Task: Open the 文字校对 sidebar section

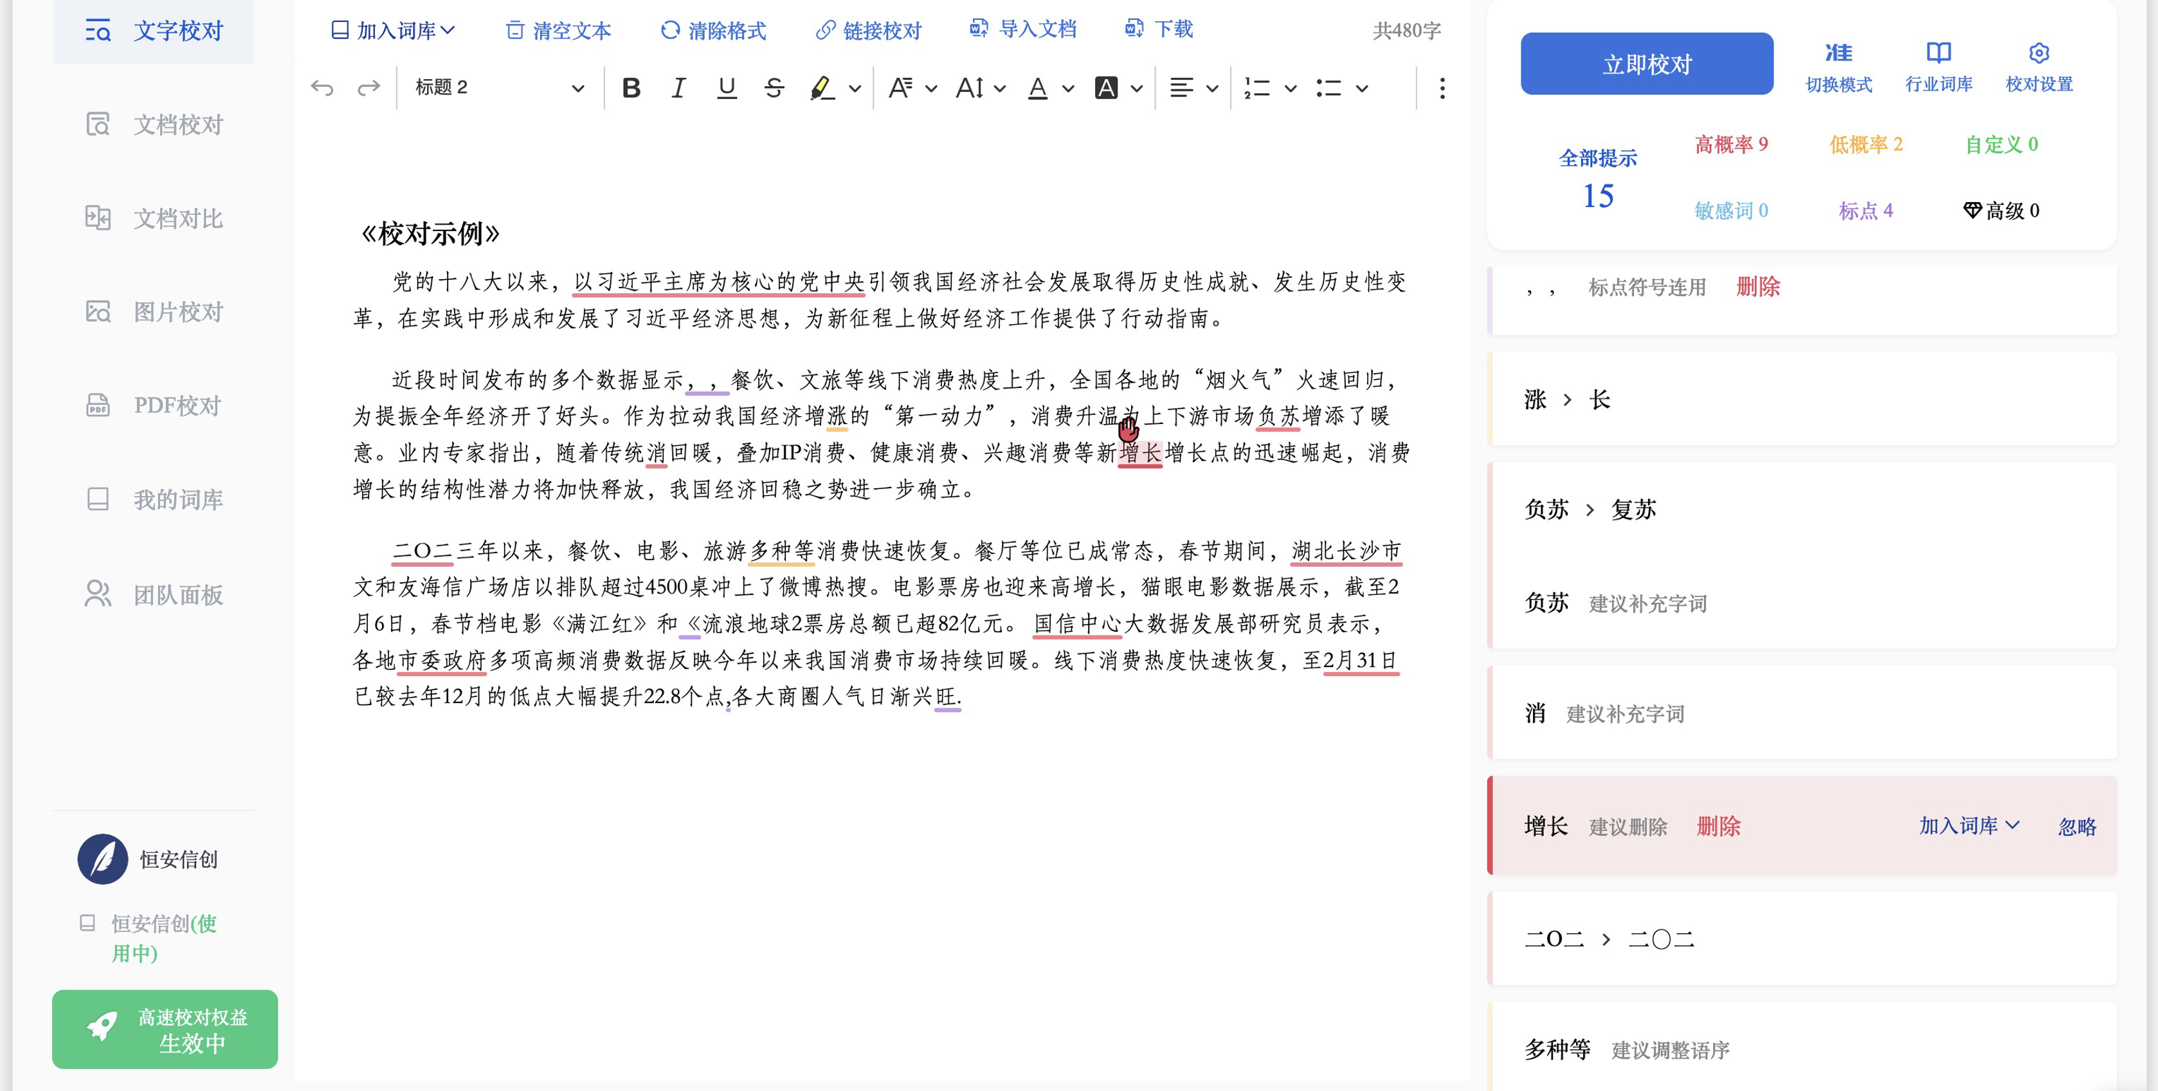Action: 154,31
